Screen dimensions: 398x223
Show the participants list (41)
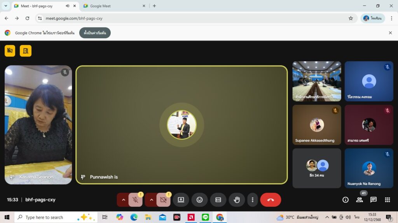(x=360, y=200)
